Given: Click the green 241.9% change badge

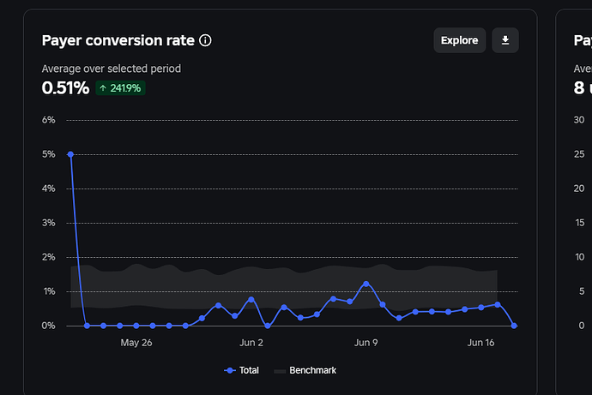Looking at the screenshot, I should tap(120, 88).
